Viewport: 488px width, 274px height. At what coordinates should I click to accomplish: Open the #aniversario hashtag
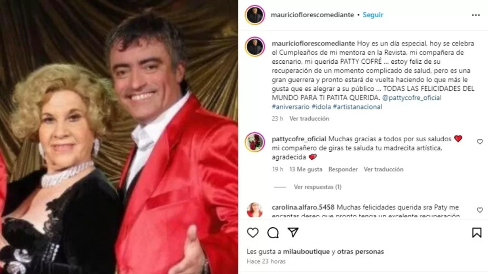tap(291, 107)
